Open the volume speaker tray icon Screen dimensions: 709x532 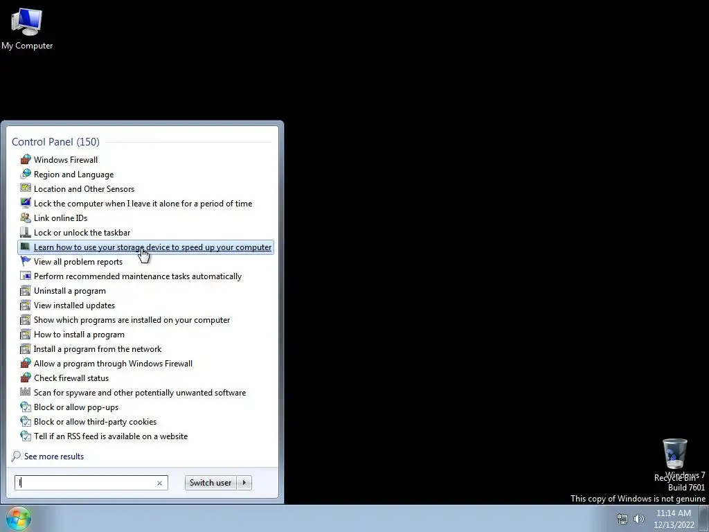(638, 519)
